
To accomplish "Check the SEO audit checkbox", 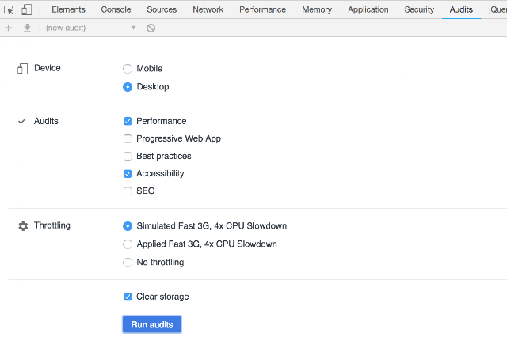I will pyautogui.click(x=128, y=191).
